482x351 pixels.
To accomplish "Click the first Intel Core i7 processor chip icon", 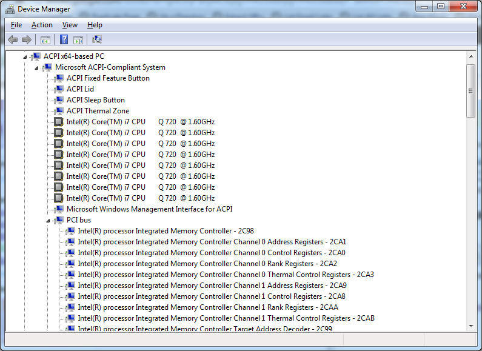I will pos(58,122).
